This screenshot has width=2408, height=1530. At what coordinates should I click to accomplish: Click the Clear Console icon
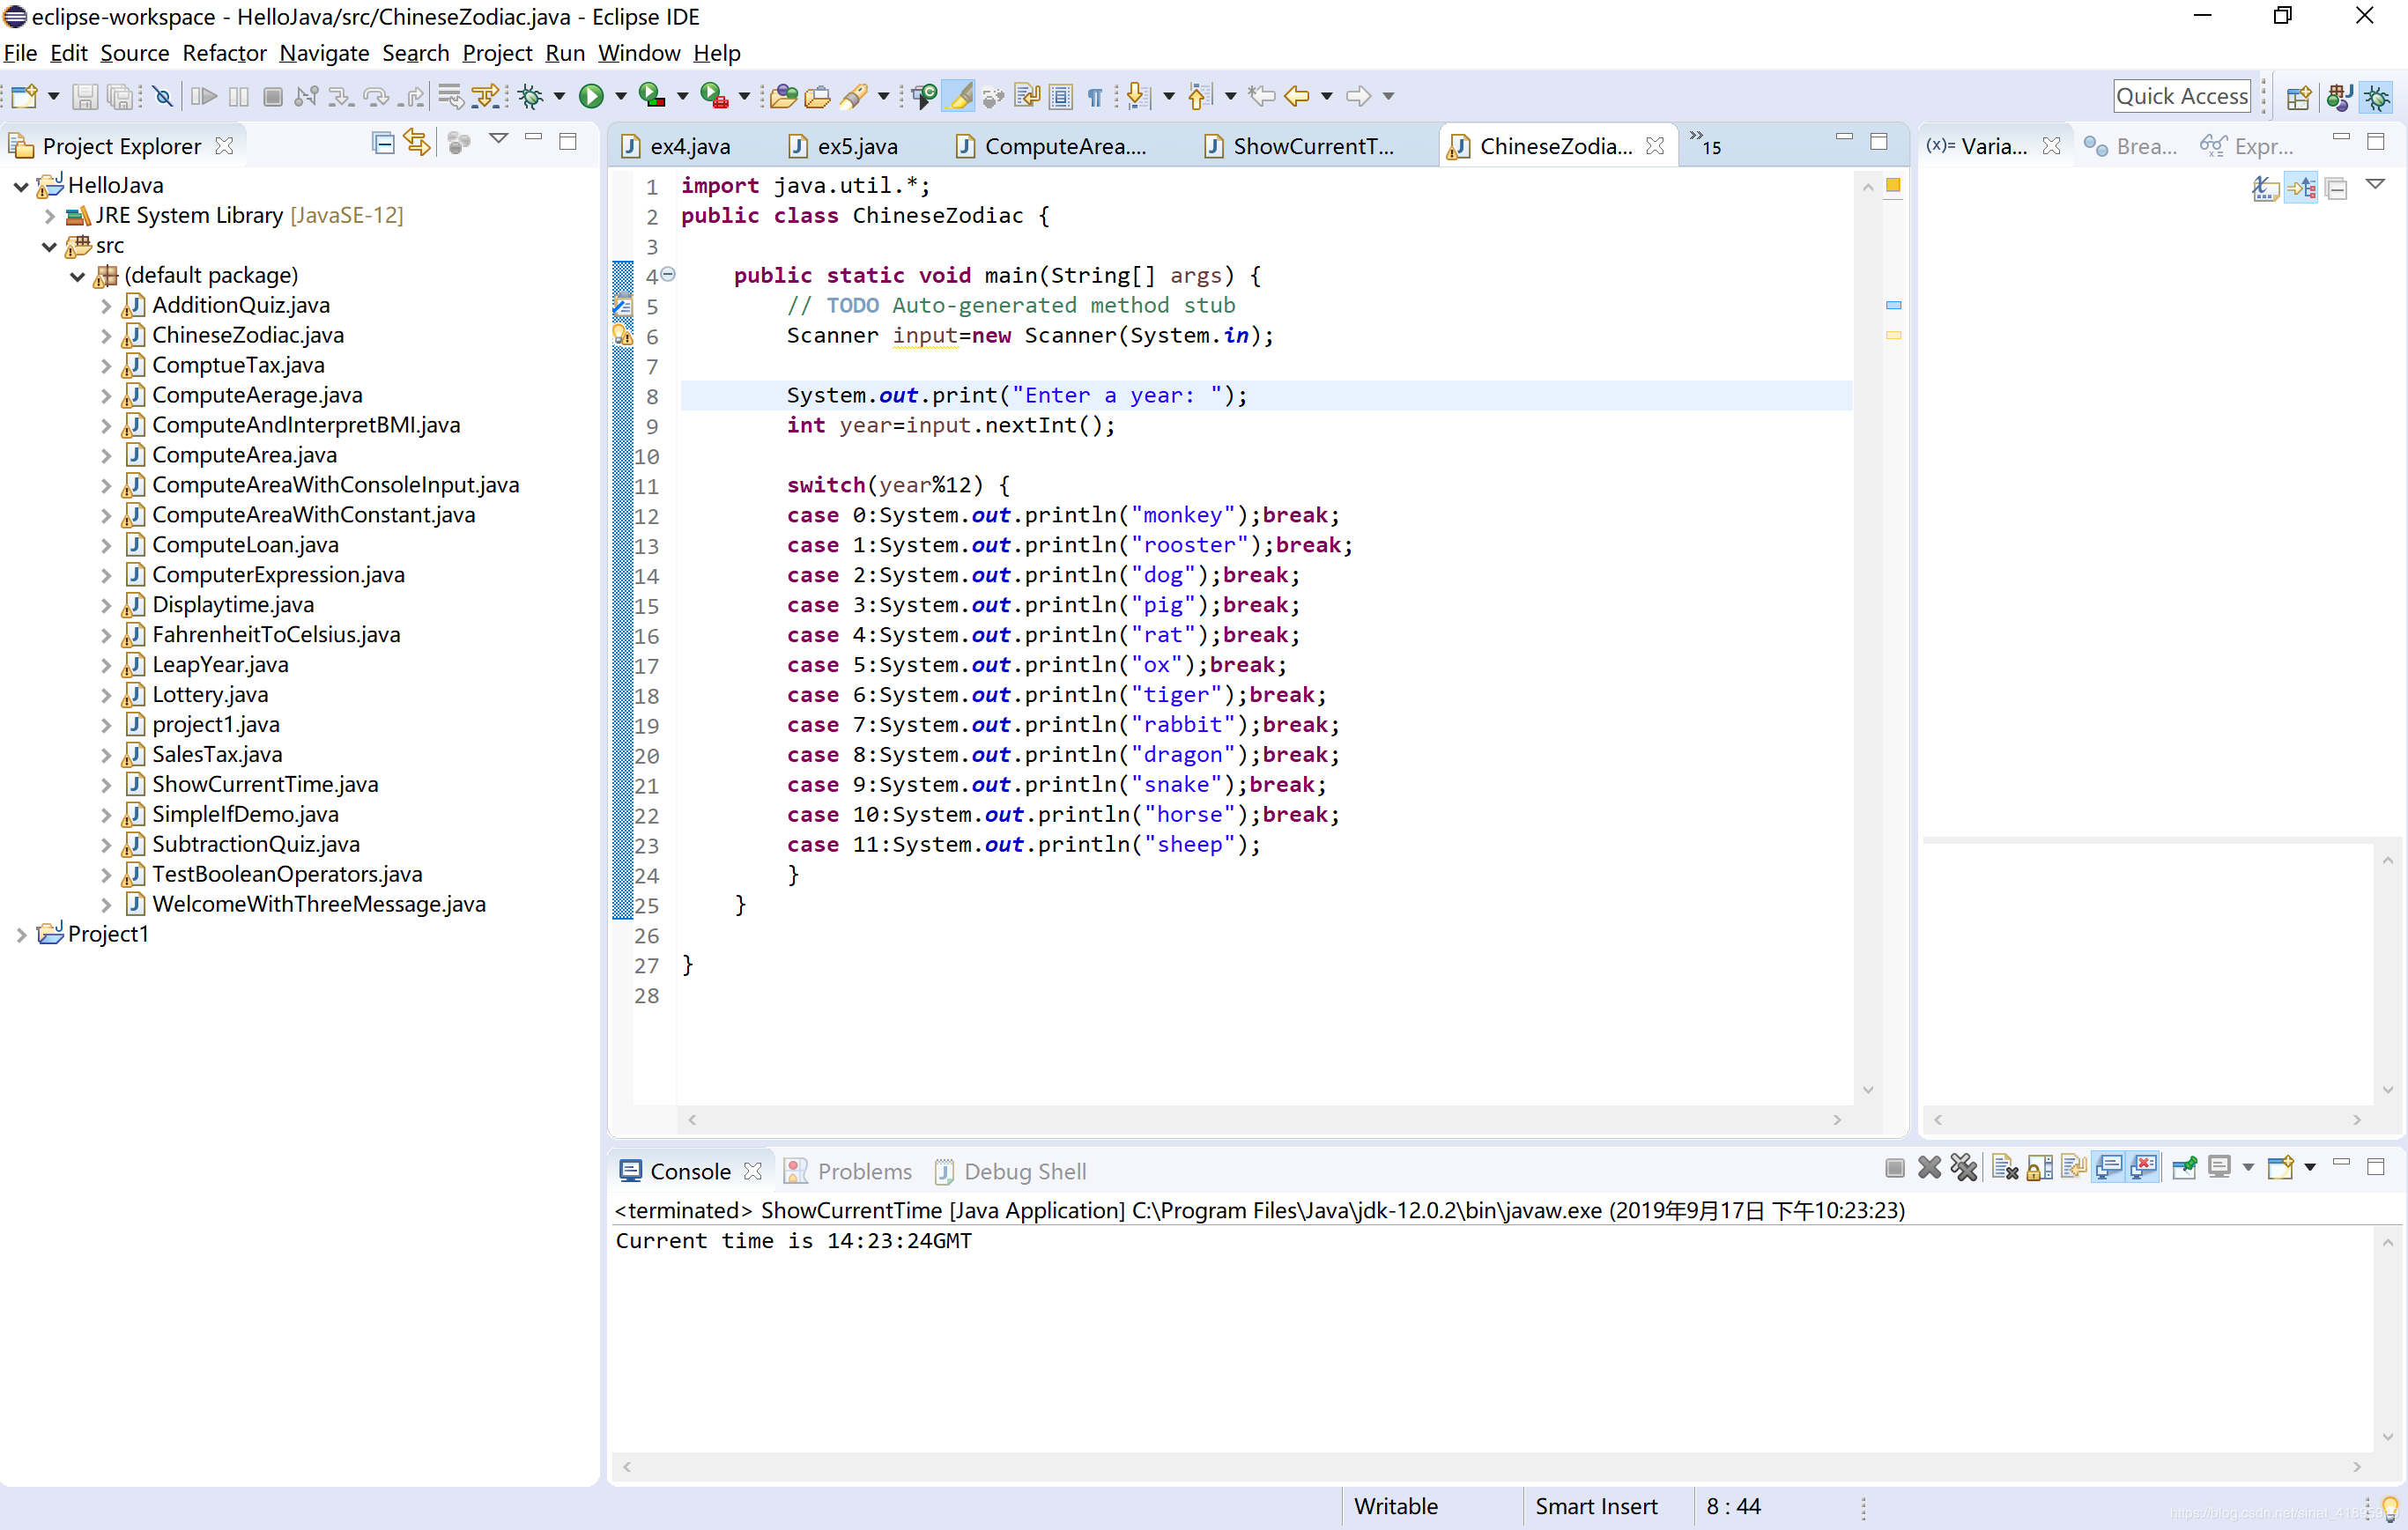point(2004,1168)
